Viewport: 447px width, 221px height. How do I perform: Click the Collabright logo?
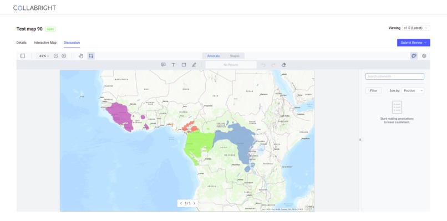click(34, 8)
